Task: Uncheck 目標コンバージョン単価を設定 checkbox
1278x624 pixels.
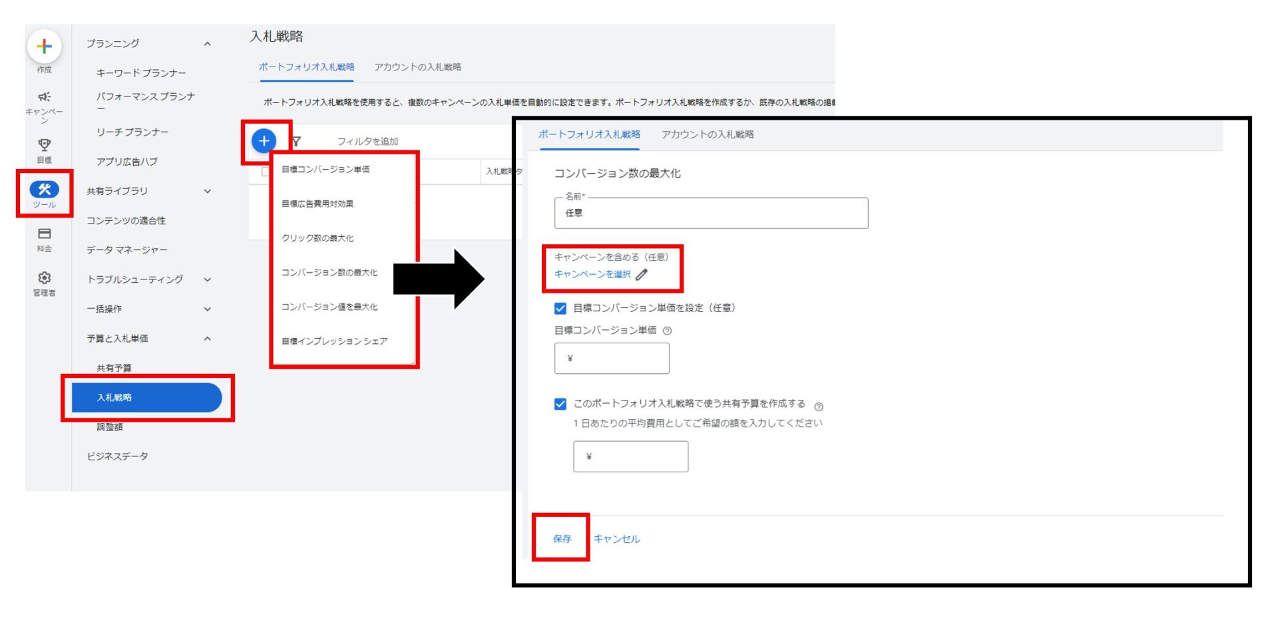Action: pyautogui.click(x=560, y=309)
